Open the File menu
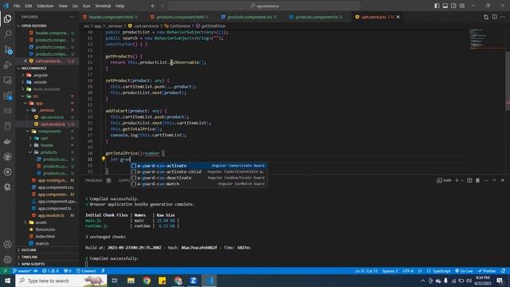This screenshot has height=287, width=510. click(17, 6)
